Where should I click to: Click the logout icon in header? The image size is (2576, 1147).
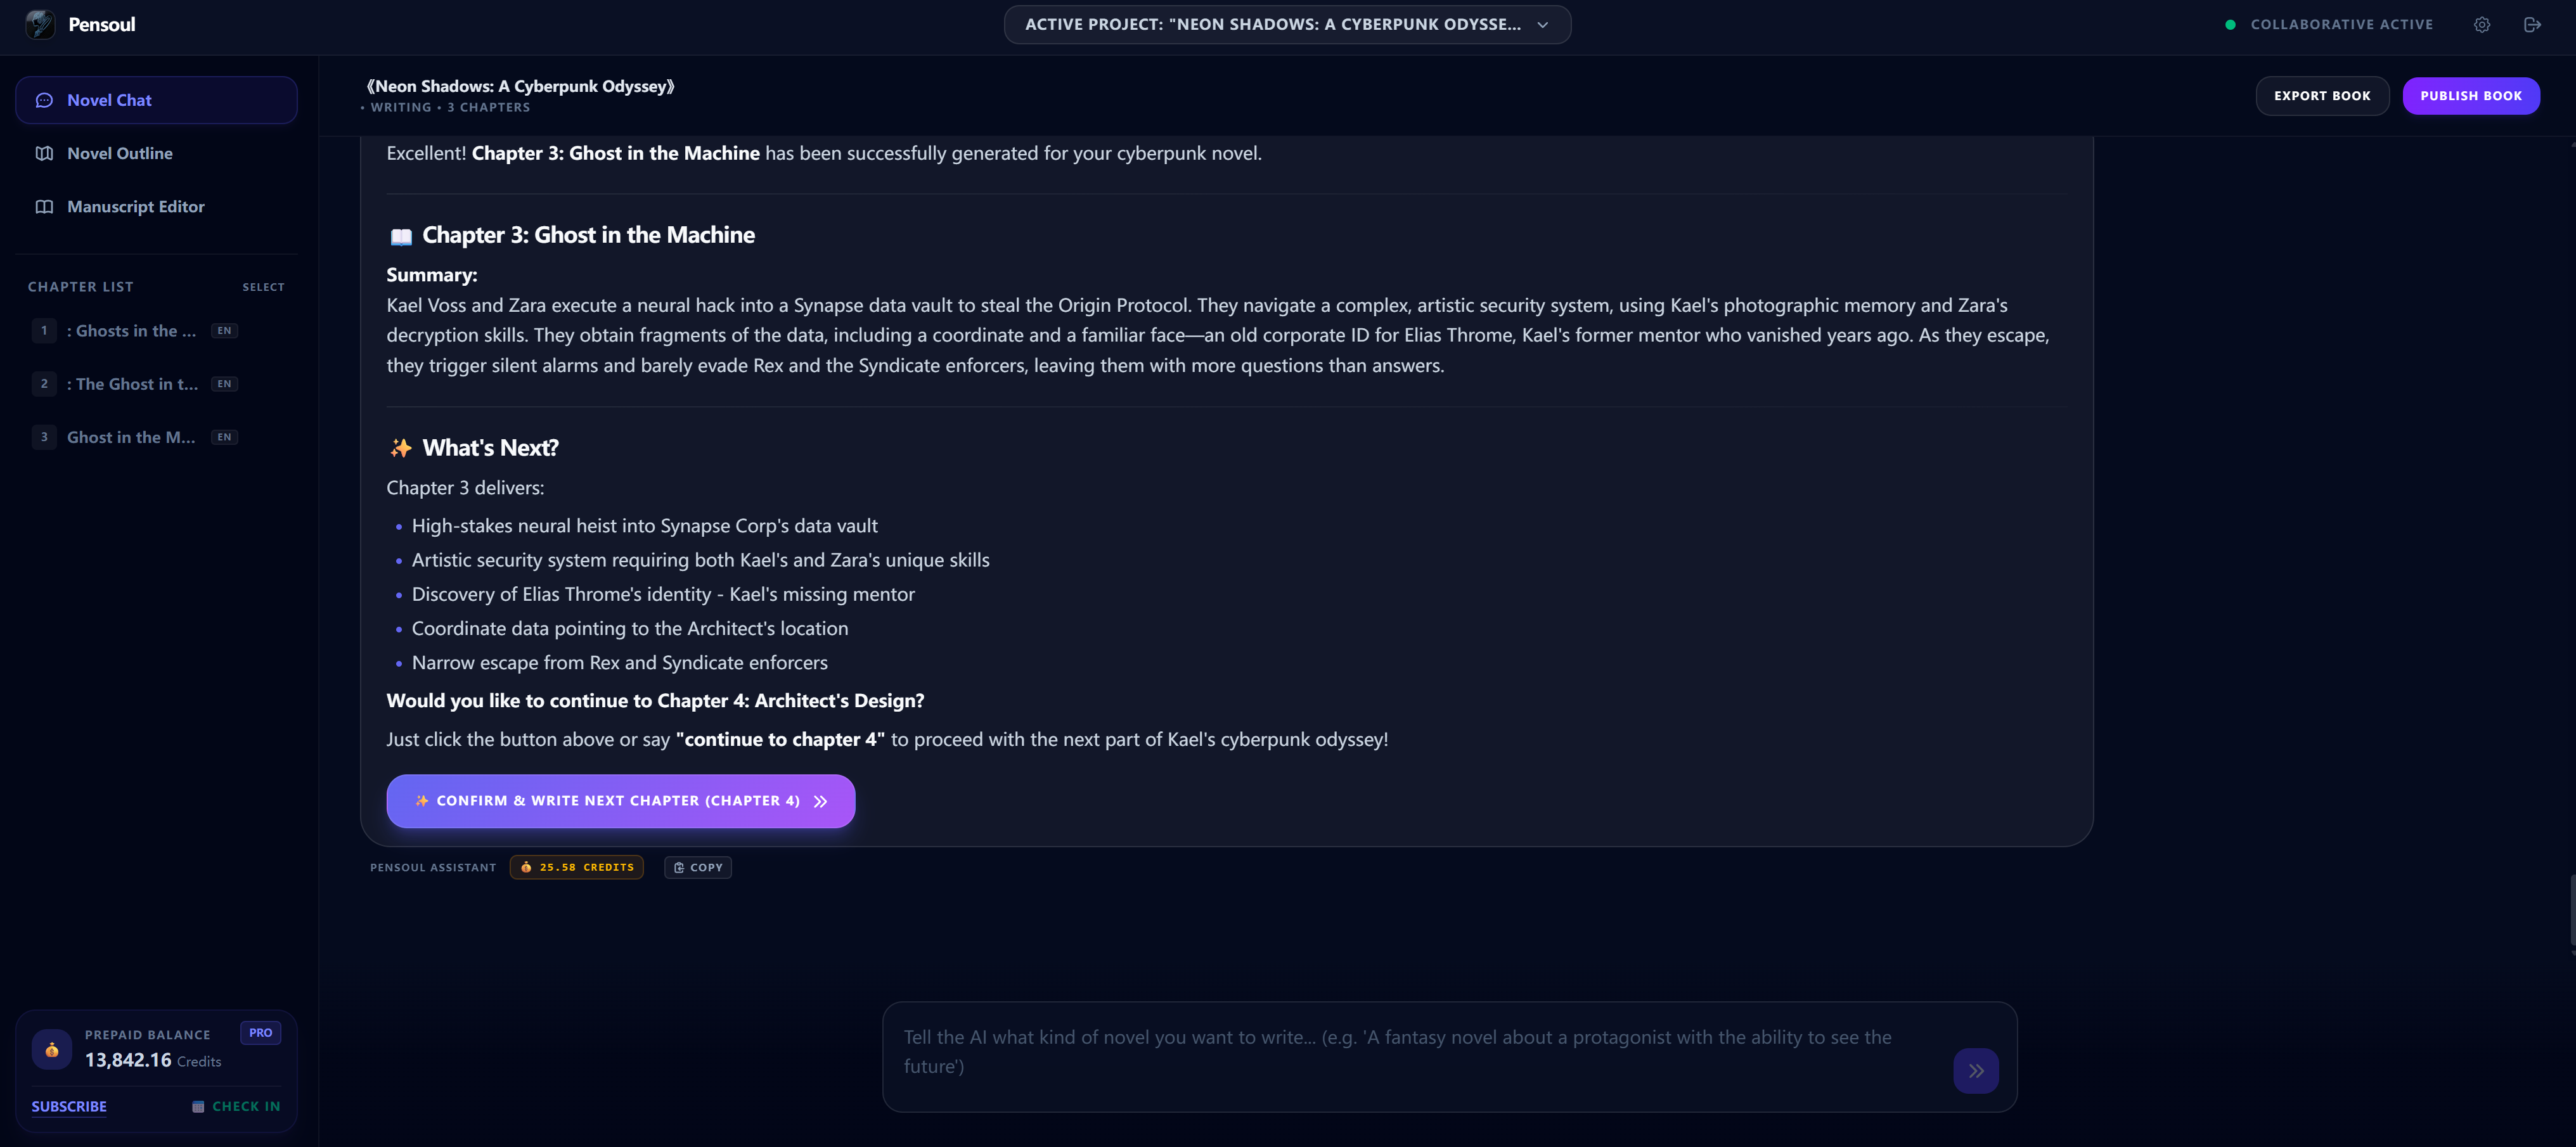pos(2533,24)
